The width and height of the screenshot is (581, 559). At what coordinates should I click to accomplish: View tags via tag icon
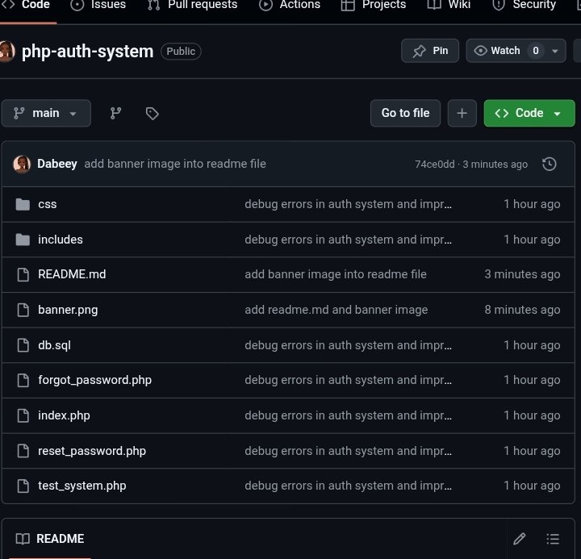(152, 114)
